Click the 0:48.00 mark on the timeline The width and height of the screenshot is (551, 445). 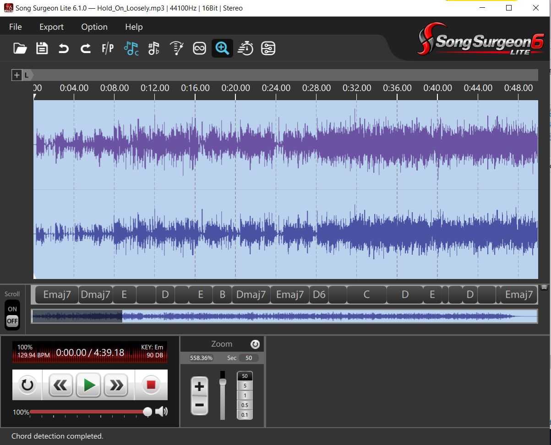coord(518,88)
